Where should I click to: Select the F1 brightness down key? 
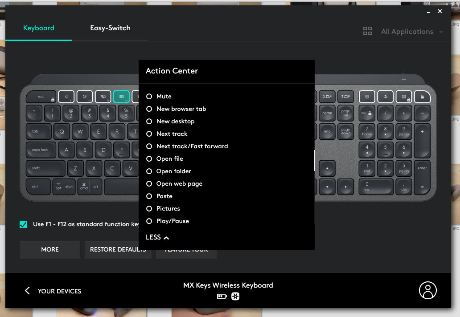[66, 96]
